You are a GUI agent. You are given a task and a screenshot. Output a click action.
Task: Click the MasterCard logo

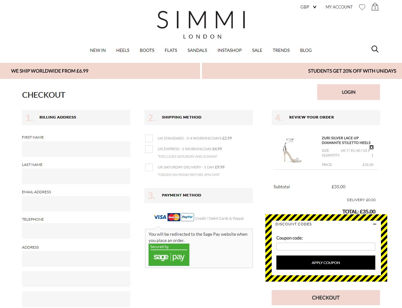point(174,217)
